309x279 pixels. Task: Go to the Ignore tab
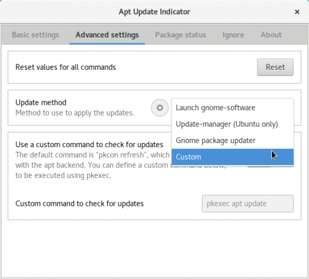(x=233, y=35)
